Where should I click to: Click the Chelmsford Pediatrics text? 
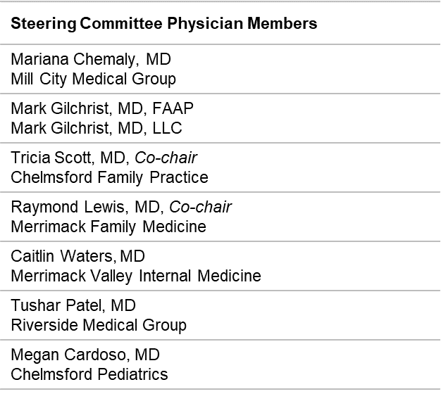[x=89, y=374]
